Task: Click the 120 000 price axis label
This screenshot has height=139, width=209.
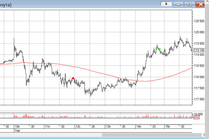Action: point(199,32)
